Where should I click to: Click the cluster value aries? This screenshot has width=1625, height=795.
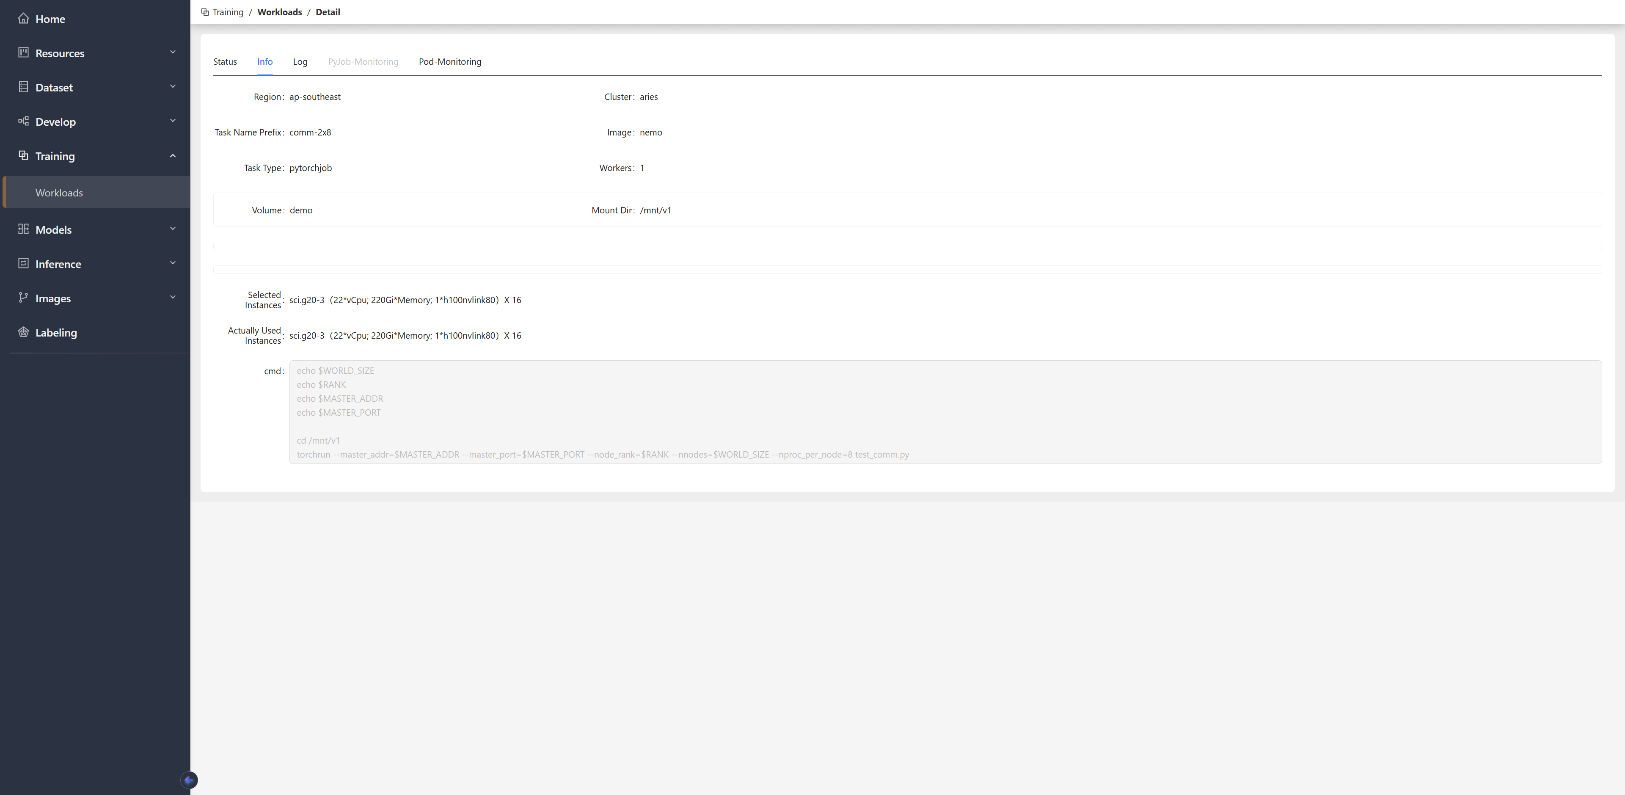[x=648, y=97]
